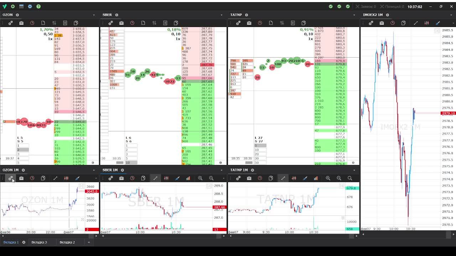Screen dimensions: 456x256
Task: Click the copy icon in OZON order book toolbar
Action: coord(76,23)
